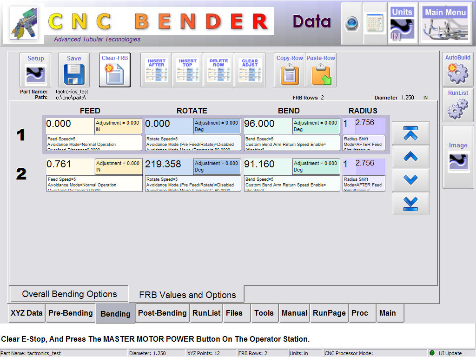Screen dimensions: 476x357
Task: Open the Post-Bending tab
Action: point(162,313)
